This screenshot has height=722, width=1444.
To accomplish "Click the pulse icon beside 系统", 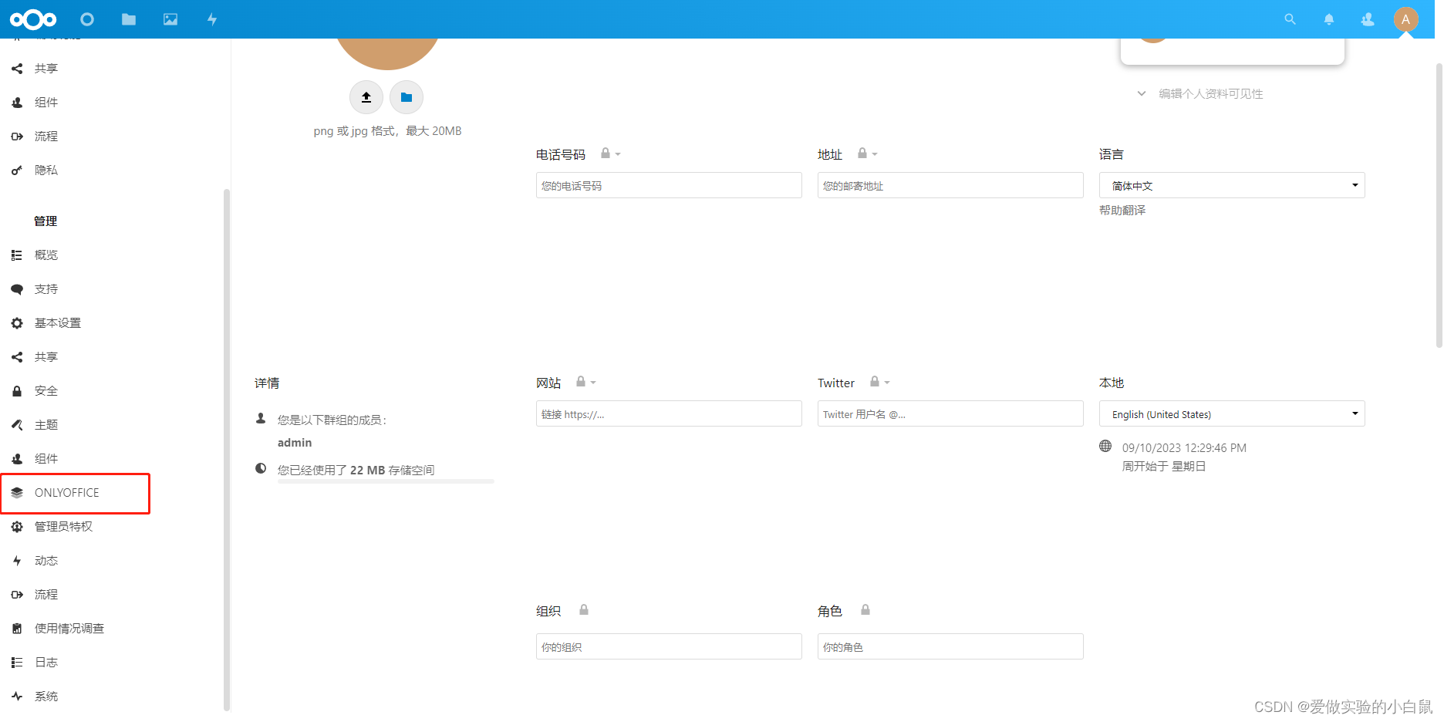I will [x=17, y=697].
